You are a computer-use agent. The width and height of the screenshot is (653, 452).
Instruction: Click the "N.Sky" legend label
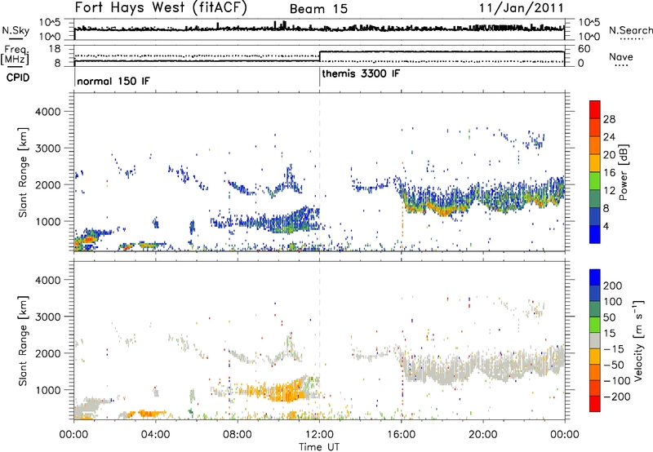16,30
